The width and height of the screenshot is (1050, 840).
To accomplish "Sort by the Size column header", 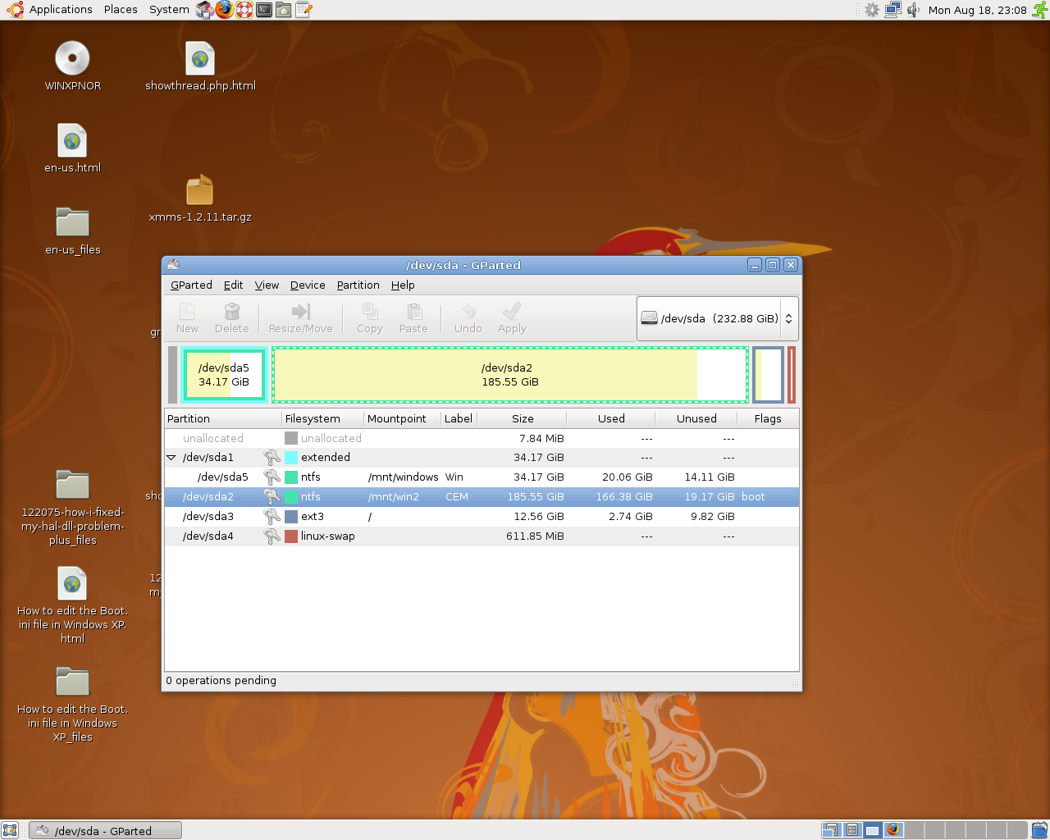I will [523, 418].
